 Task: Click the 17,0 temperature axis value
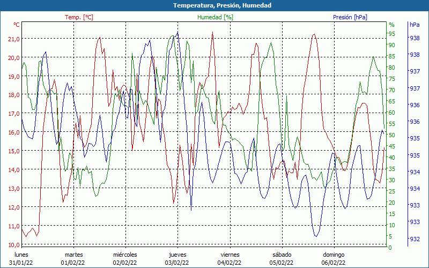point(14,114)
